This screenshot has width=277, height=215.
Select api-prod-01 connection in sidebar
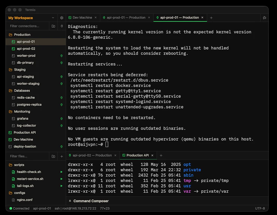36,42
